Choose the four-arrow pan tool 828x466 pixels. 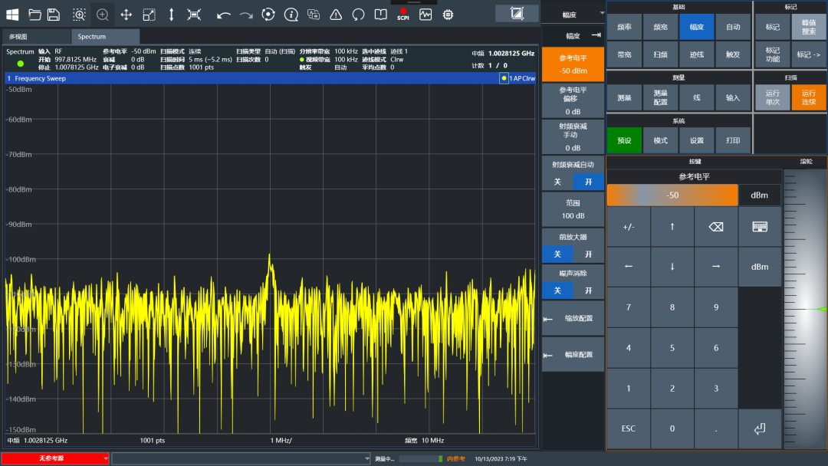coord(127,15)
